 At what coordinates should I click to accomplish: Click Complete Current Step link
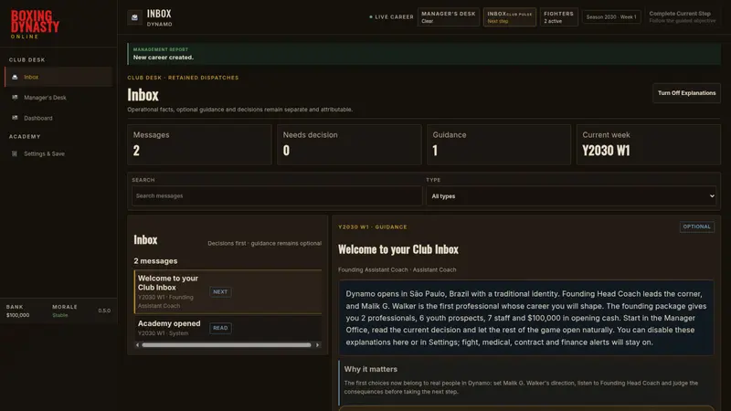(x=679, y=14)
